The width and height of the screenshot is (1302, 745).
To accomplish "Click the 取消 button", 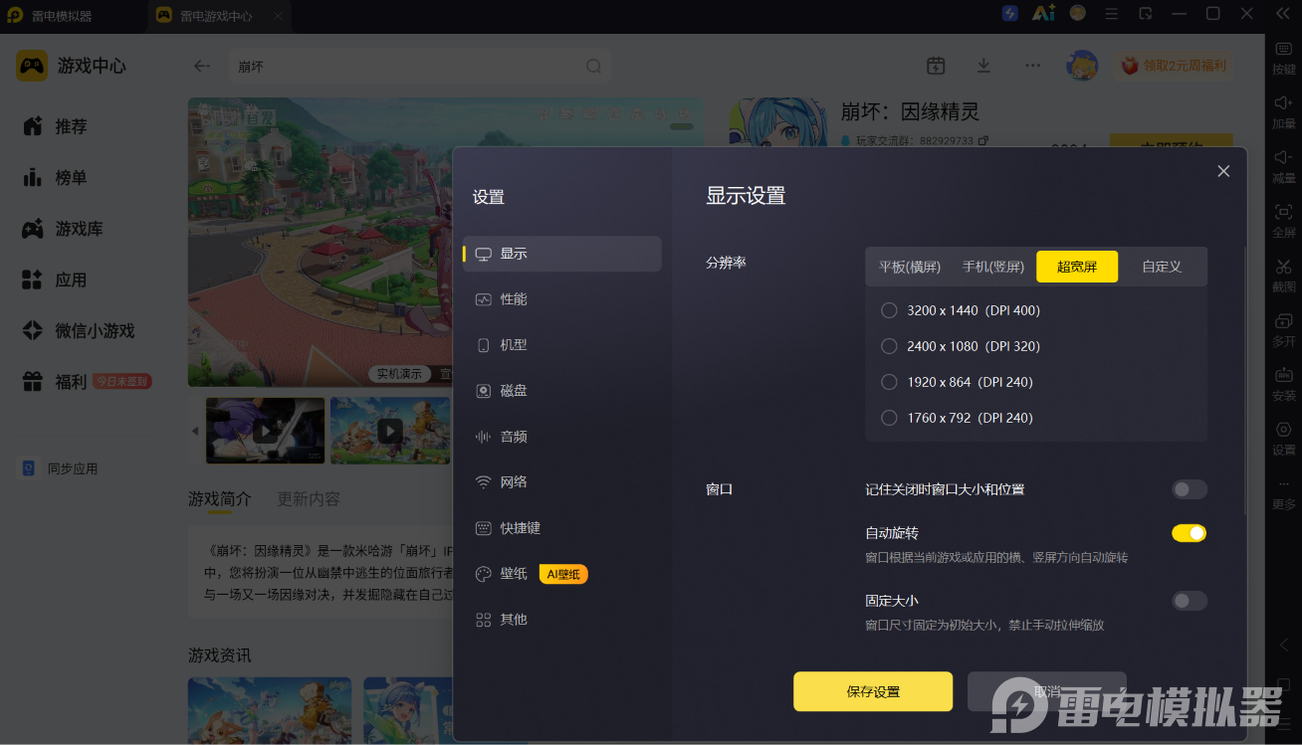I will tap(1047, 691).
